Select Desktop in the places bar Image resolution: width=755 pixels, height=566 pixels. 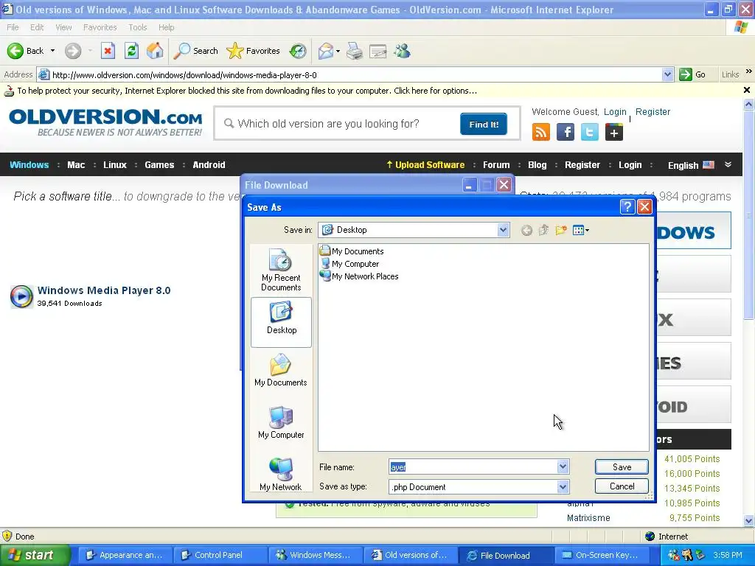click(281, 322)
